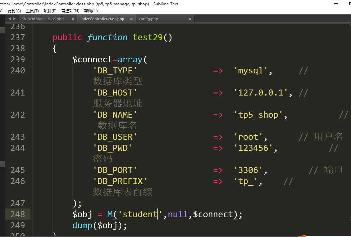
Task: Open the 转到(G) menu
Action: pos(14,11)
